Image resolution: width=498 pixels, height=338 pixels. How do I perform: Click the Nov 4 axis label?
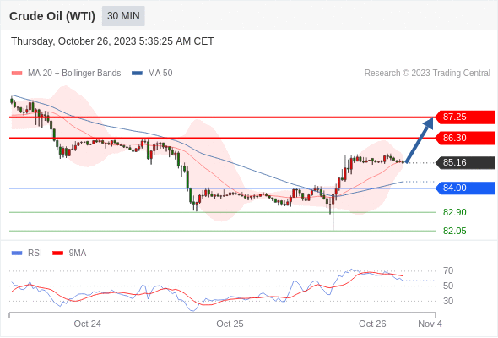coord(430,324)
